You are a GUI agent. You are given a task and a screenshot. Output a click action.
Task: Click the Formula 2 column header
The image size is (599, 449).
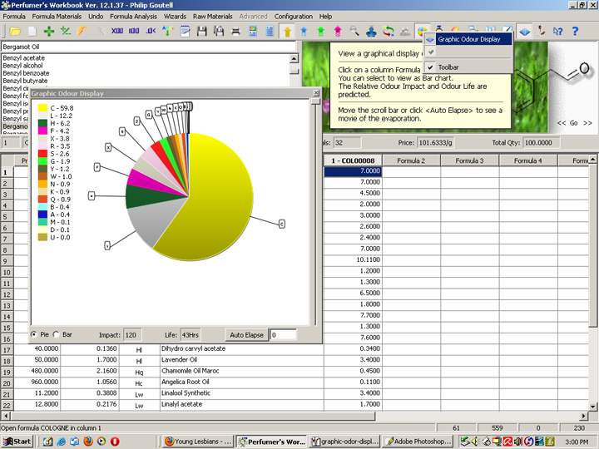point(411,160)
